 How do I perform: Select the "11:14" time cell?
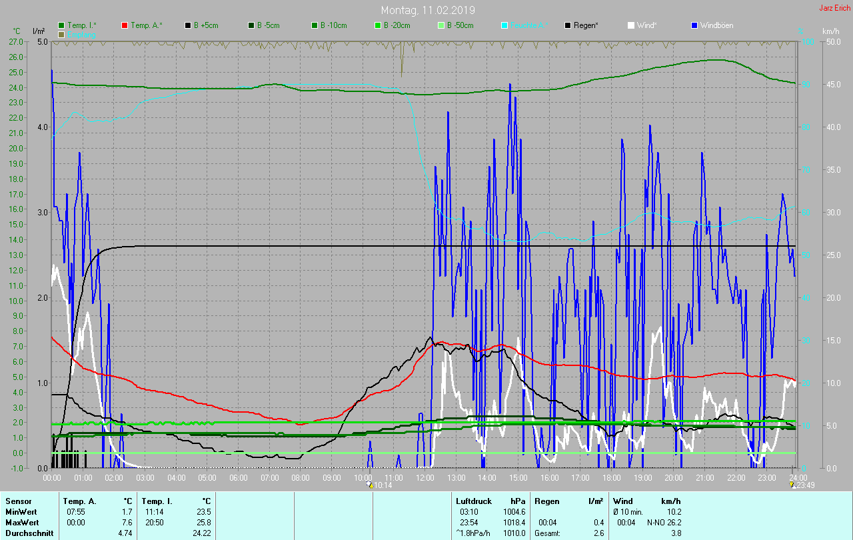coord(155,512)
